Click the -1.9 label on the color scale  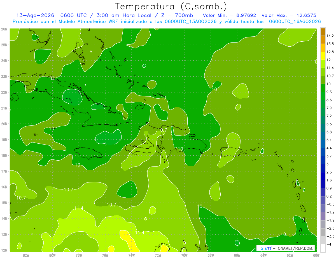(330, 220)
